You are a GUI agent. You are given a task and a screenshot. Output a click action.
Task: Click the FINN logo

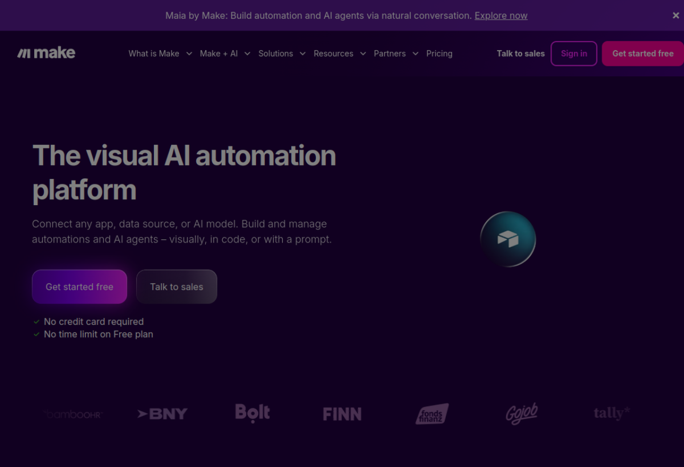tap(342, 414)
